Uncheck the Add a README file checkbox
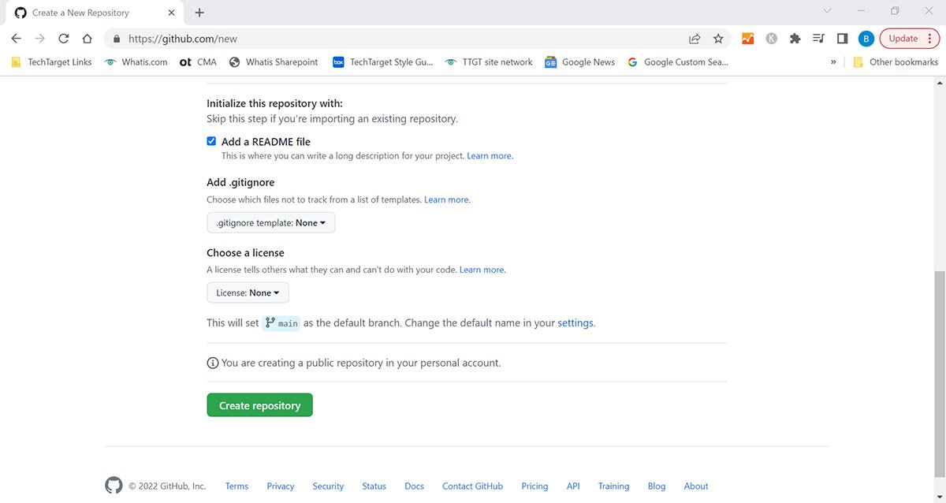The height and width of the screenshot is (503, 946). 211,140
